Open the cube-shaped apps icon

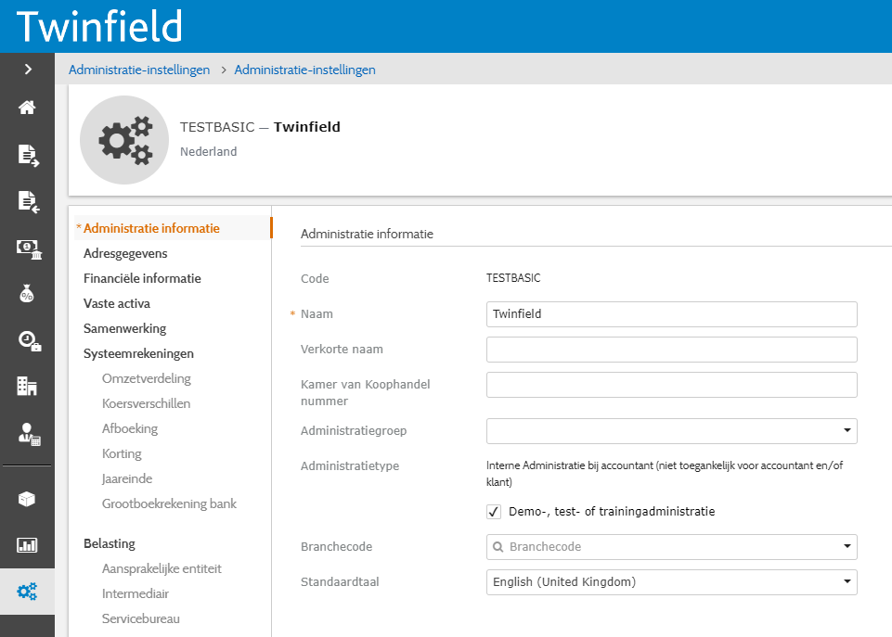(x=27, y=499)
